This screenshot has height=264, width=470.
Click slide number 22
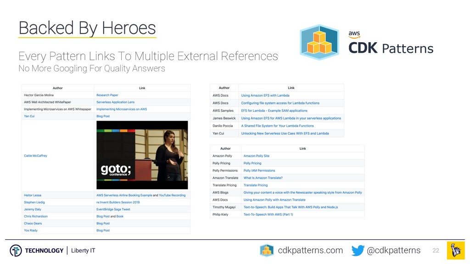[436, 251]
